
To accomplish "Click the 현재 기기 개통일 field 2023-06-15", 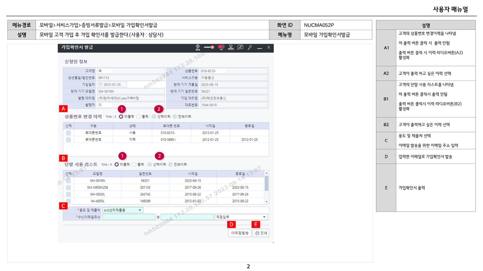I will point(234,84).
